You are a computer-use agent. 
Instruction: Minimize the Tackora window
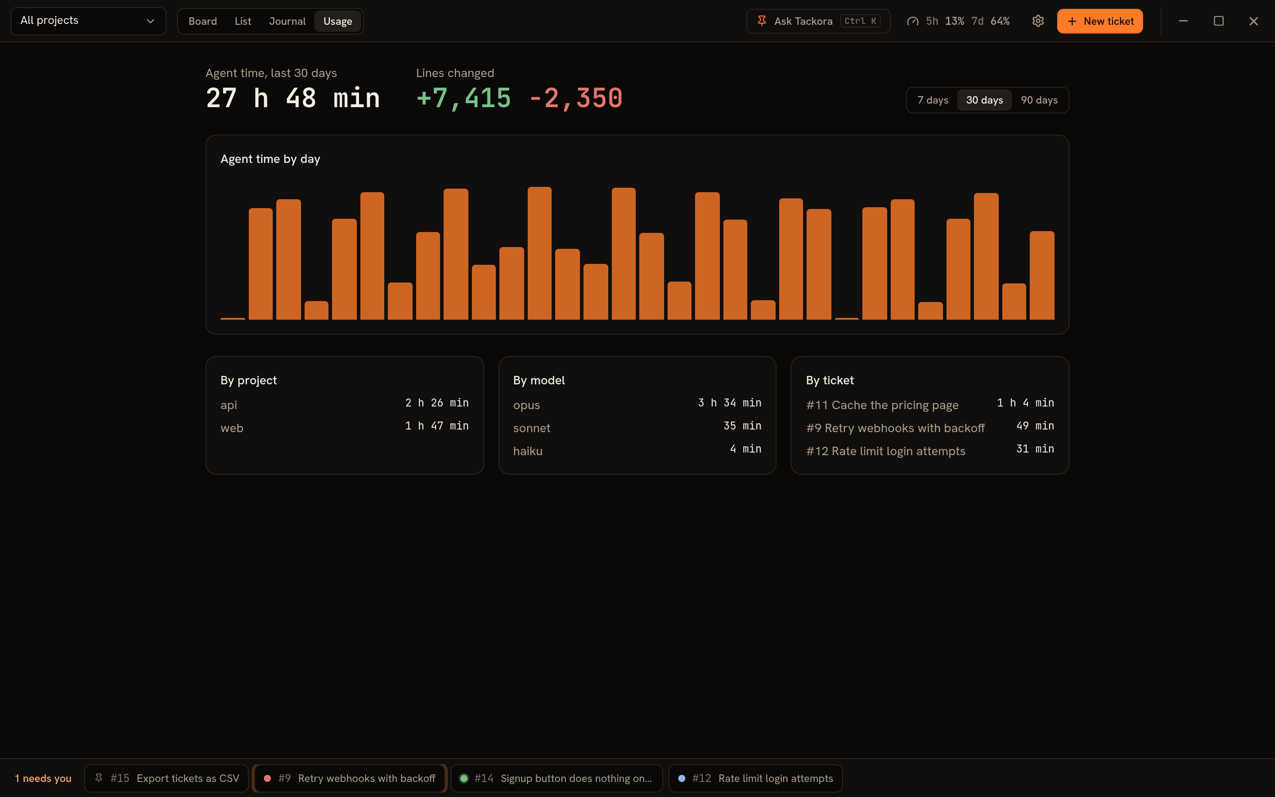tap(1183, 21)
